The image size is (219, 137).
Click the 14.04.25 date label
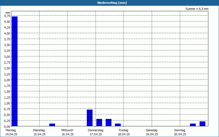tap(11, 135)
